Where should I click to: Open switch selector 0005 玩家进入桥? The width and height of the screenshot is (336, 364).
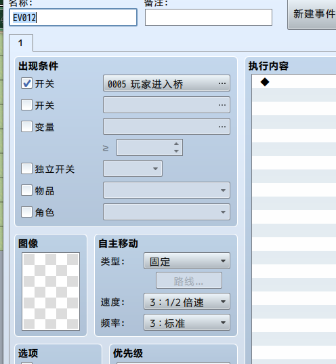(x=167, y=83)
